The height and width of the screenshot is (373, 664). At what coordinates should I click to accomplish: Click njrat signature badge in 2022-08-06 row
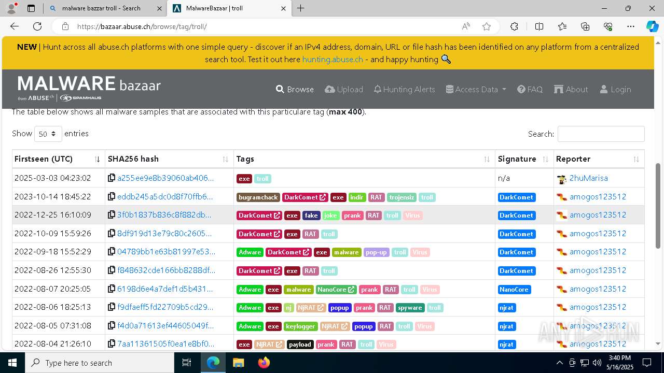pos(507,308)
